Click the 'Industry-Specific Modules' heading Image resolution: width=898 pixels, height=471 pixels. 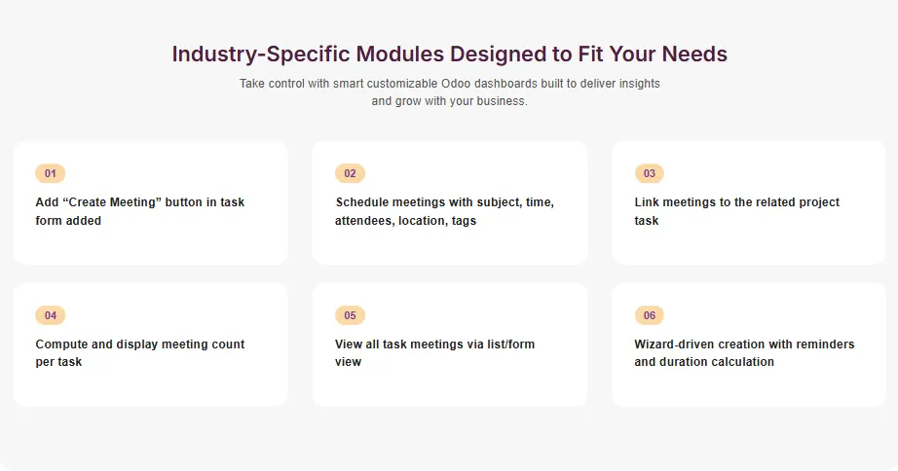click(x=449, y=54)
